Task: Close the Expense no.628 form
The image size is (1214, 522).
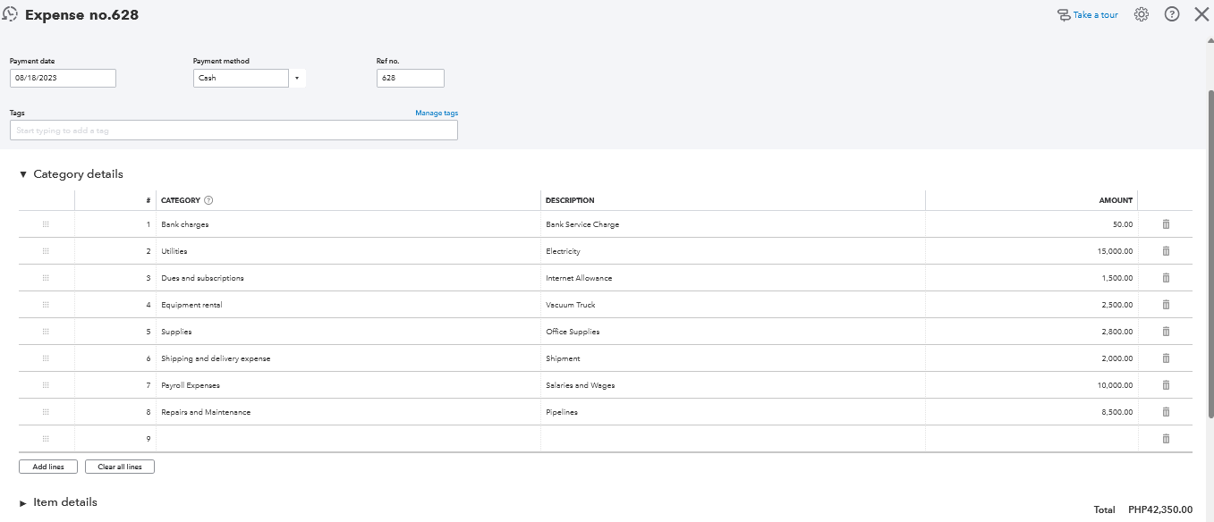Action: 1201,14
